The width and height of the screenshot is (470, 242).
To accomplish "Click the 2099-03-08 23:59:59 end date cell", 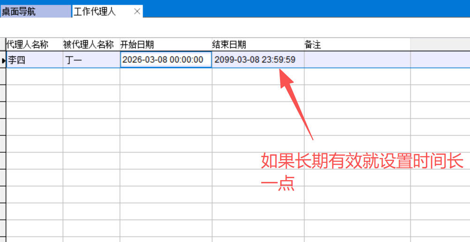I will [258, 60].
